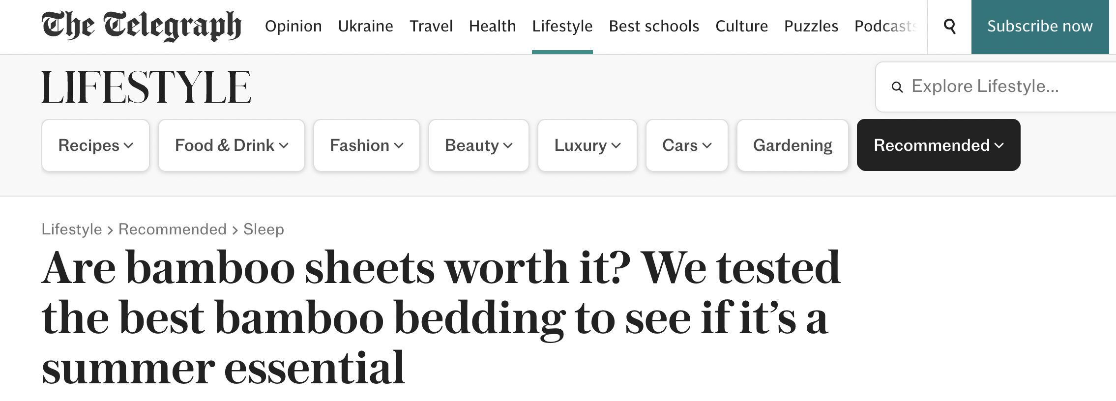1116x401 pixels.
Task: Go to the Ukraine section
Action: 365,26
